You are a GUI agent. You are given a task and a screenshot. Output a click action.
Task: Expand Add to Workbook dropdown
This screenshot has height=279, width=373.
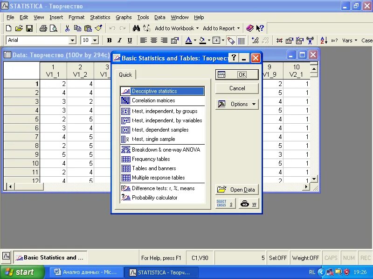[x=197, y=28]
